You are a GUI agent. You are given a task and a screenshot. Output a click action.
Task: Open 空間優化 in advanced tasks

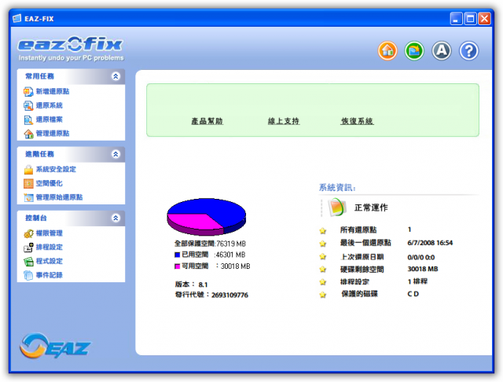49,183
